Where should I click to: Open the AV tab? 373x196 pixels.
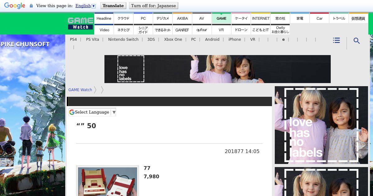tap(202, 18)
